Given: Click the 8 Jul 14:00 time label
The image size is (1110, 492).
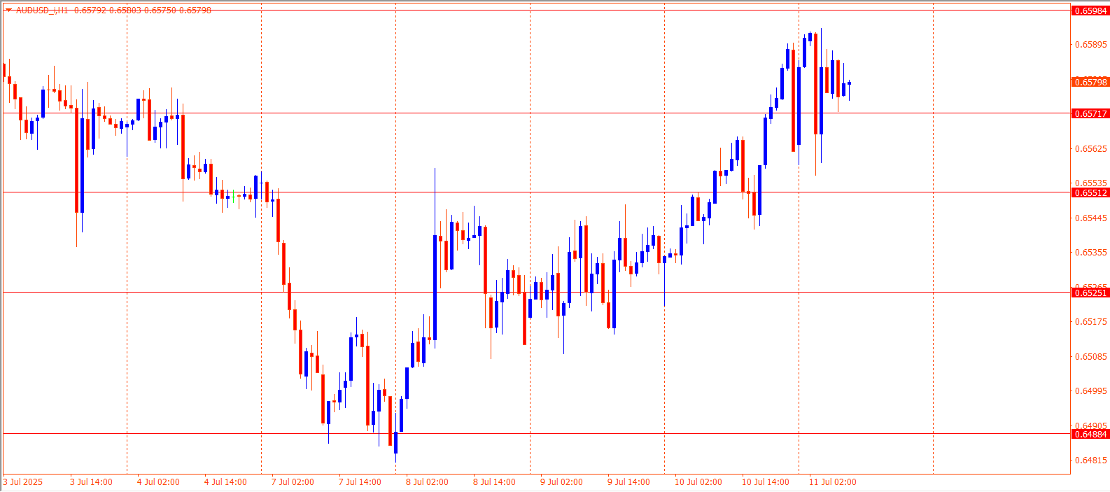Looking at the screenshot, I should tap(494, 482).
